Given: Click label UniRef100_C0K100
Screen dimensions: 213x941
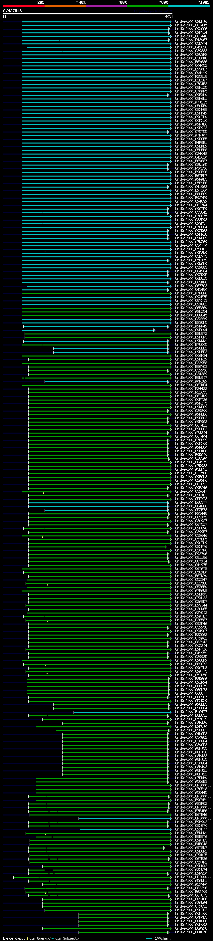Looking at the screenshot, I should tap(191, 914).
